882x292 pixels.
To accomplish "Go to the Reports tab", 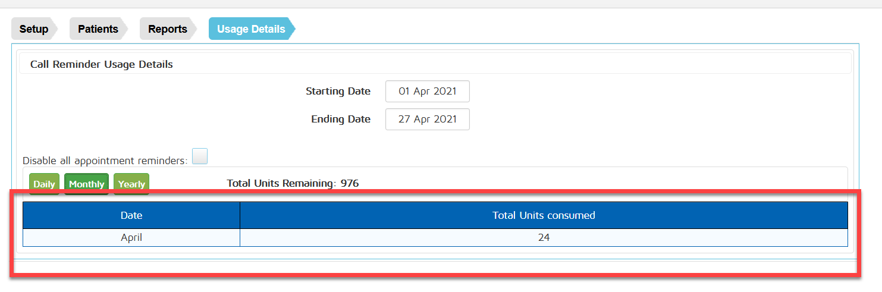I will tap(167, 29).
